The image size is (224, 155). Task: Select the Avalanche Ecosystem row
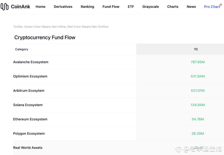point(31,62)
